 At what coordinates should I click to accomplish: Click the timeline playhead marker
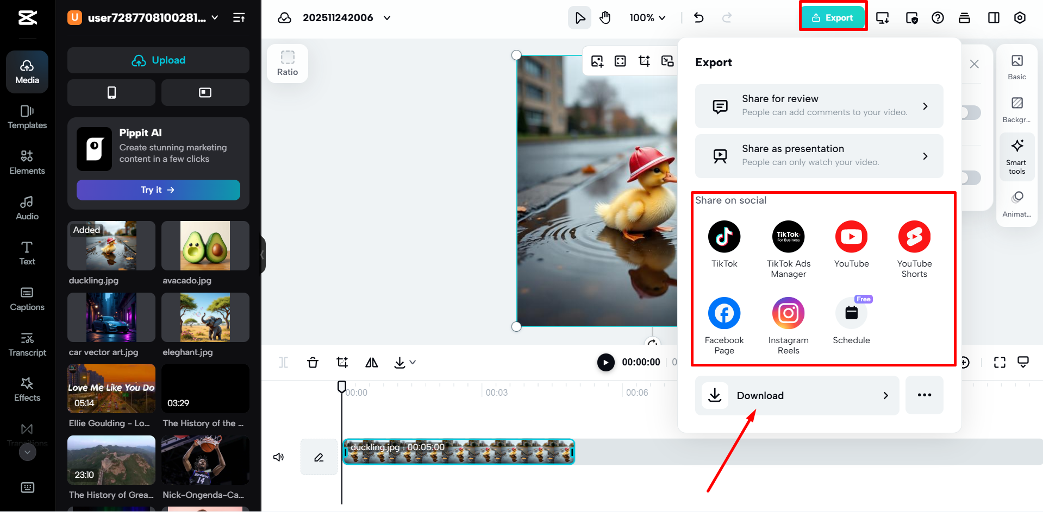click(342, 387)
